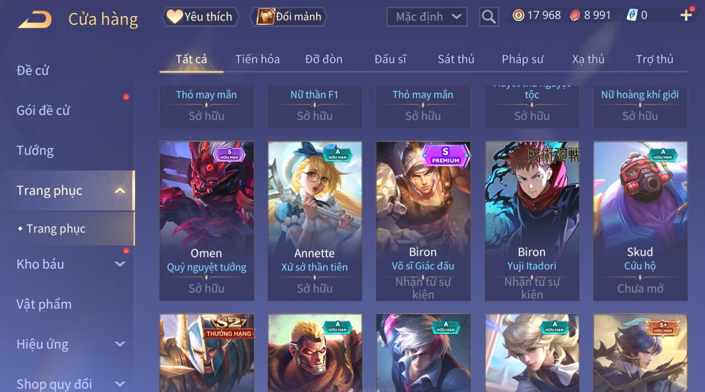Open the search magnifier icon
The width and height of the screenshot is (705, 392).
click(489, 17)
